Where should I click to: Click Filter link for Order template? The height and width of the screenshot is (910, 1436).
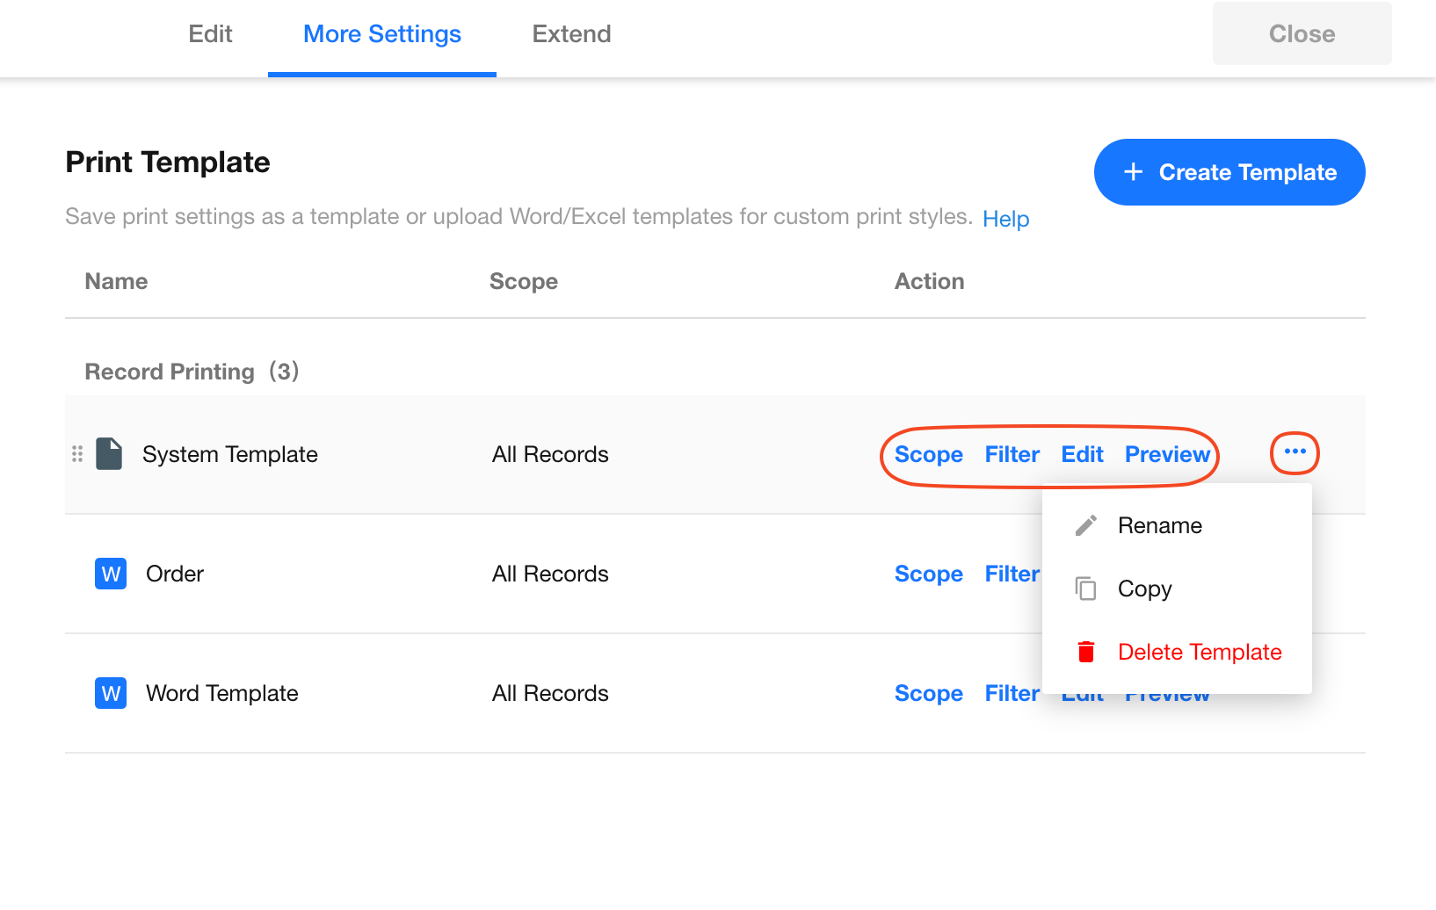(1012, 574)
